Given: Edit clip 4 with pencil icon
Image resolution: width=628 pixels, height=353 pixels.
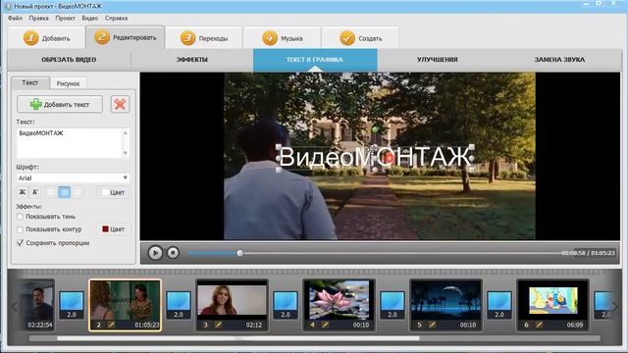Looking at the screenshot, I should pyautogui.click(x=325, y=325).
